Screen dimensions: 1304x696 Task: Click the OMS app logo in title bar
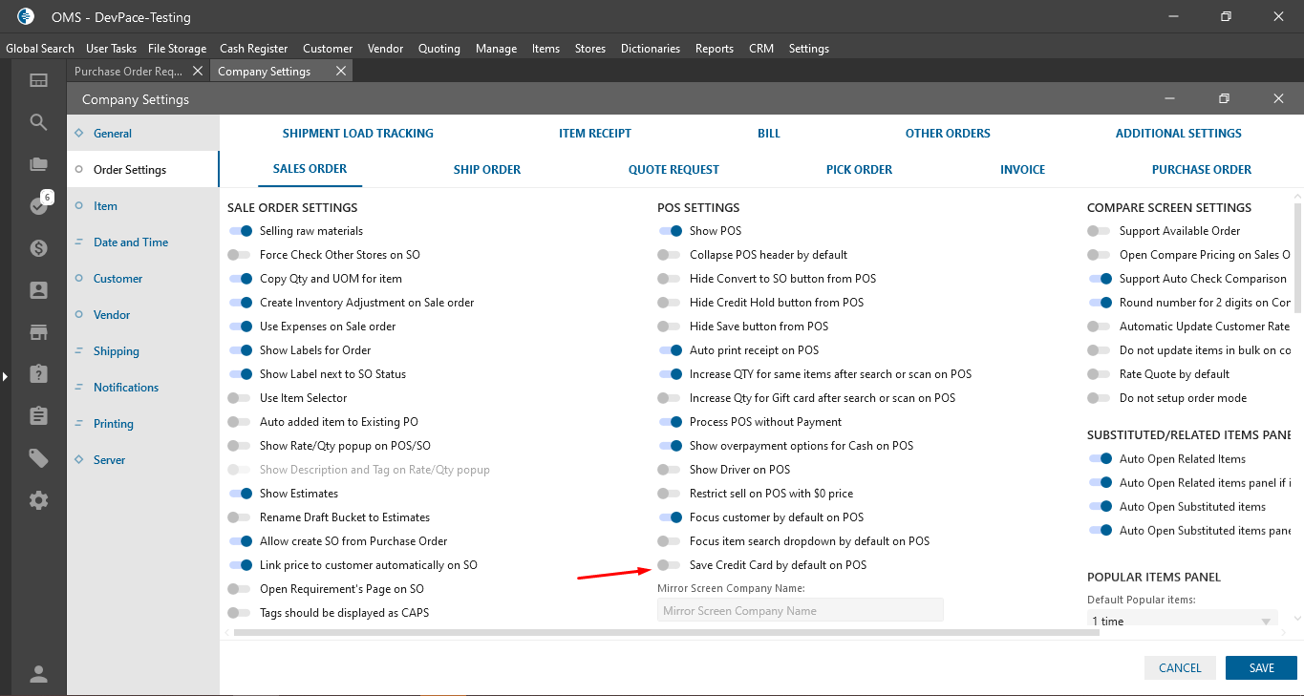click(x=26, y=16)
